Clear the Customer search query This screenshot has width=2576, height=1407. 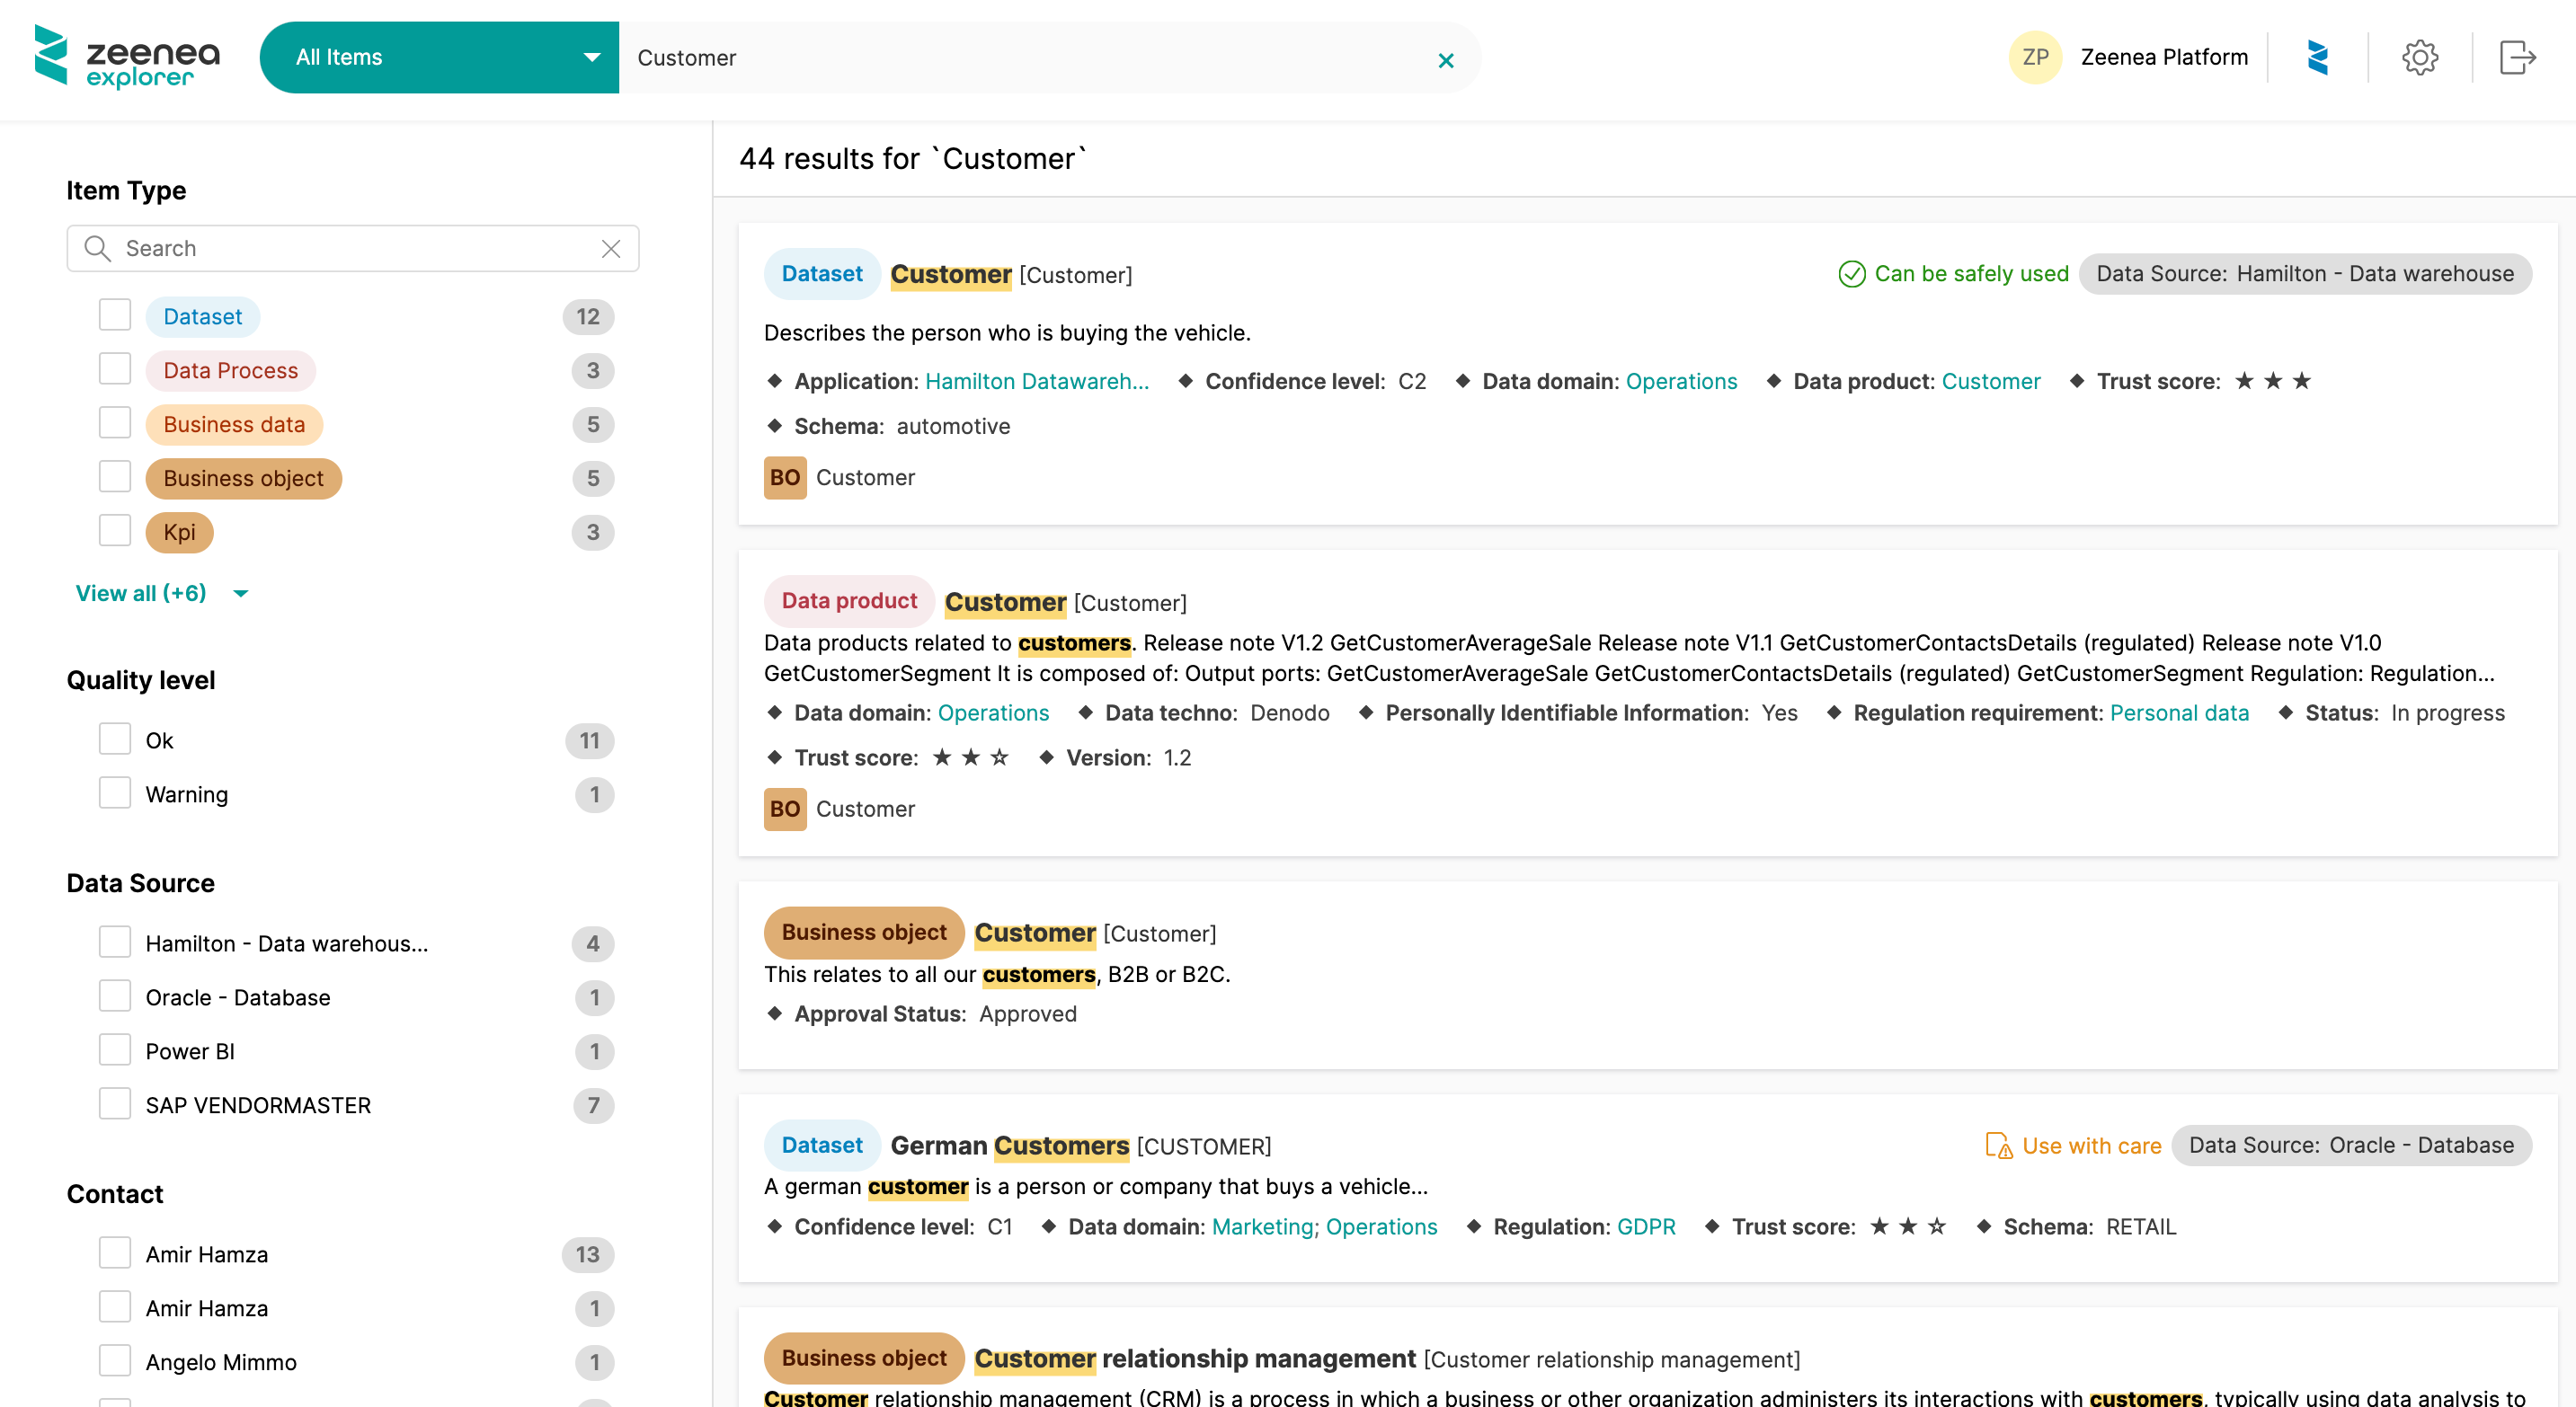(1445, 60)
